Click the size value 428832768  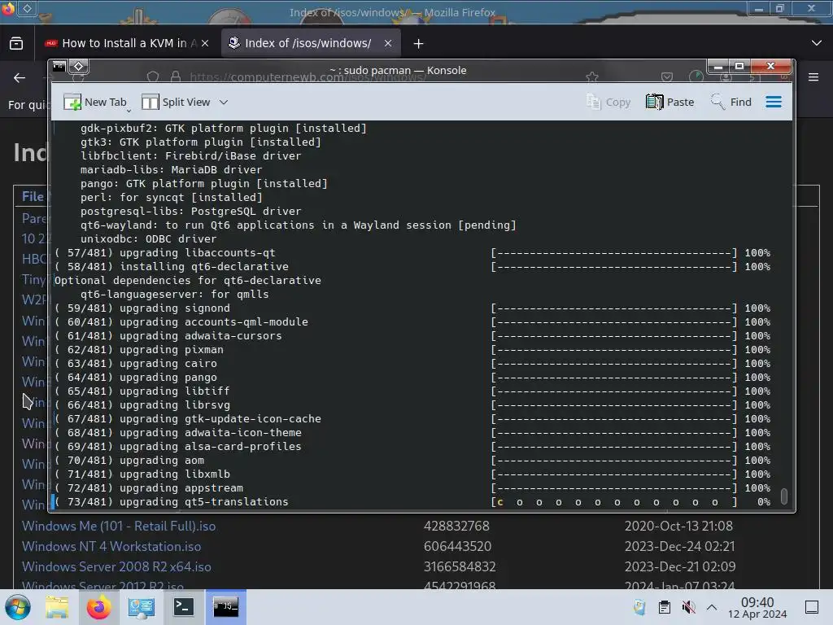pyautogui.click(x=457, y=527)
